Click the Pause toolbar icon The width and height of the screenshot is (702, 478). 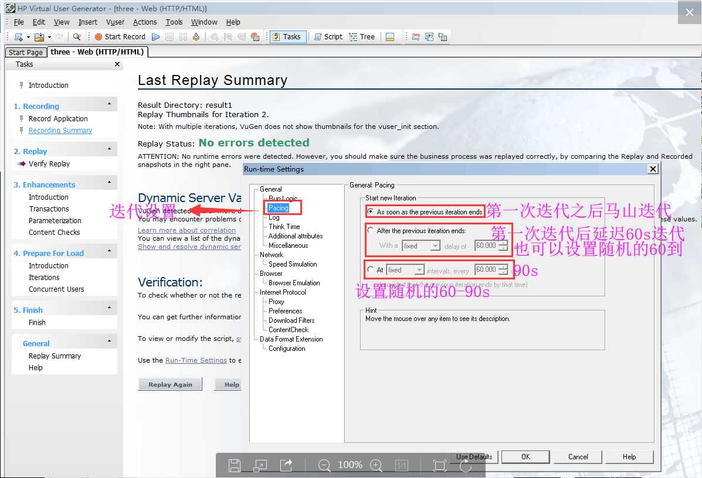(x=182, y=37)
